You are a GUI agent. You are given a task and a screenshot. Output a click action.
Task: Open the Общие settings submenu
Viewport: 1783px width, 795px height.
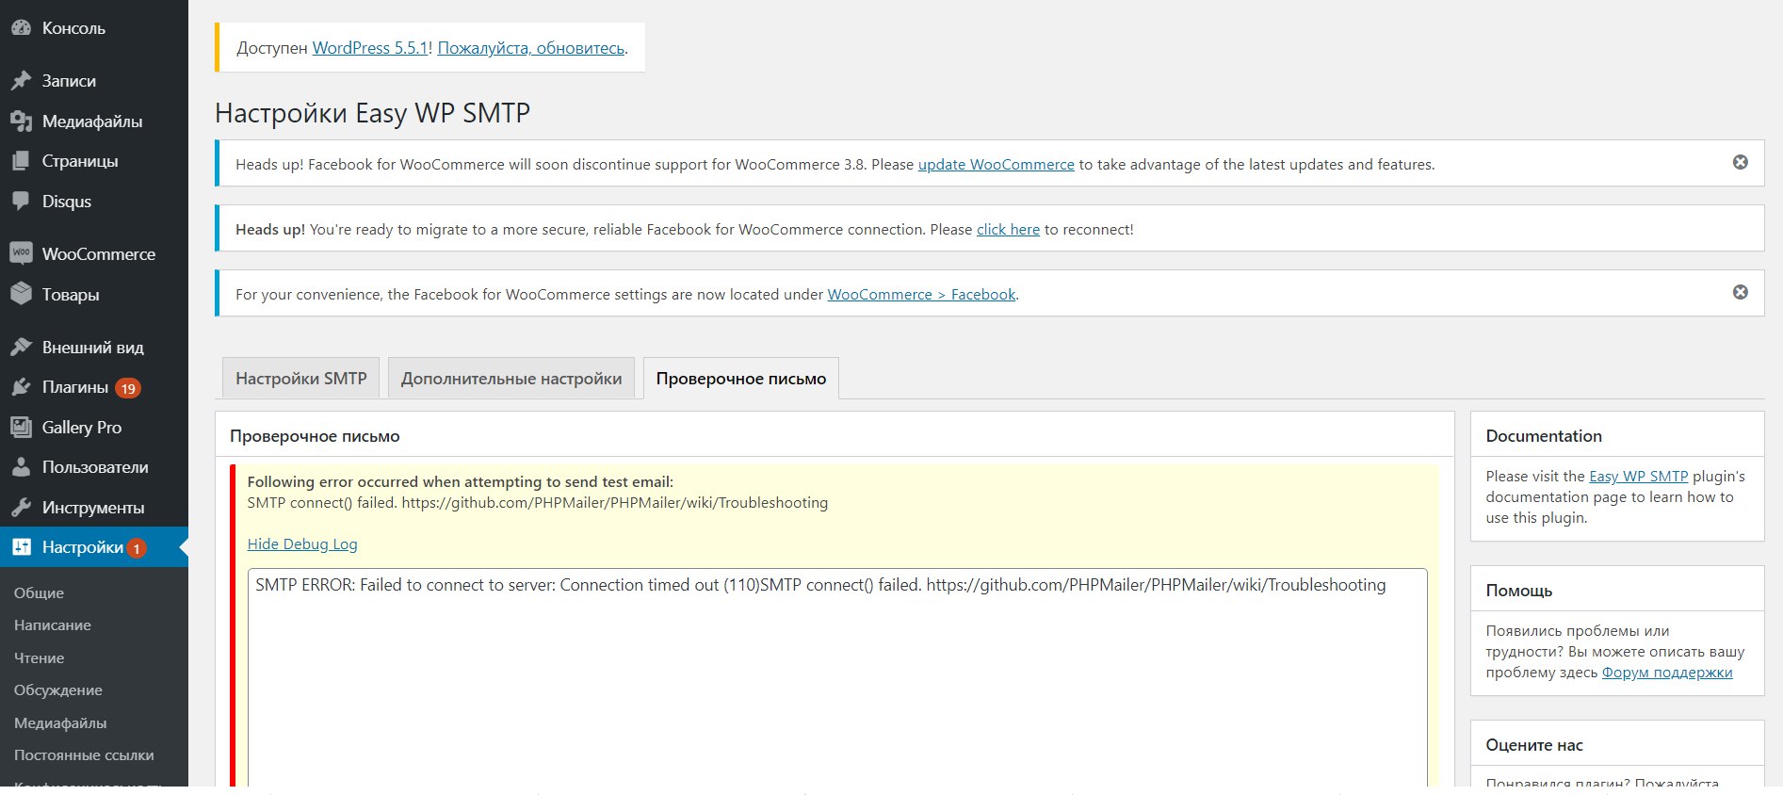(39, 592)
